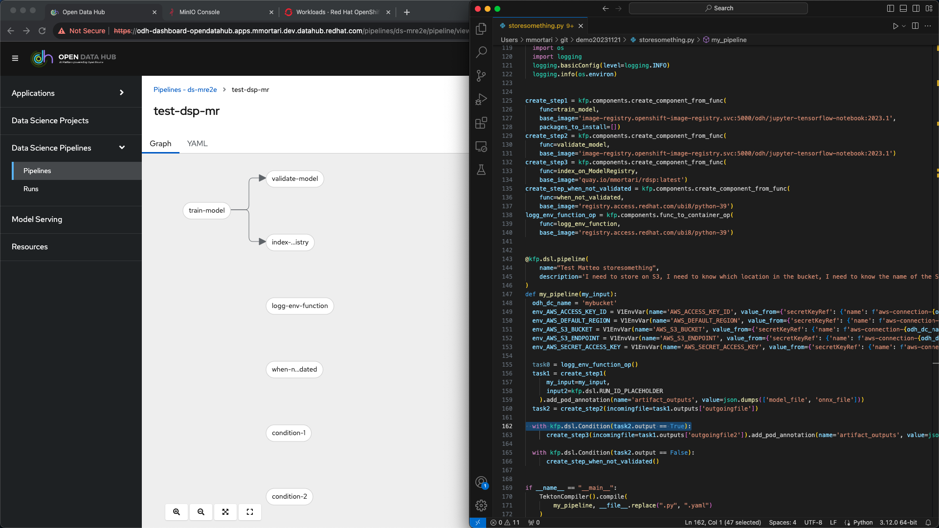The image size is (939, 528).
Task: Toggle bottom panel layout button
Action: pyautogui.click(x=903, y=8)
